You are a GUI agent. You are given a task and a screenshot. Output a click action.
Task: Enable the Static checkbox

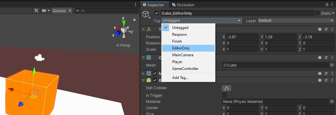(318, 13)
